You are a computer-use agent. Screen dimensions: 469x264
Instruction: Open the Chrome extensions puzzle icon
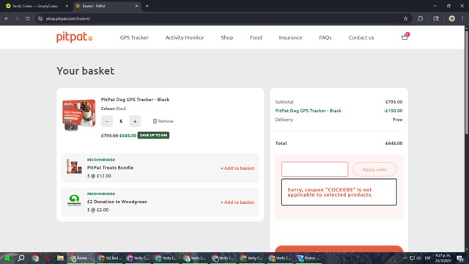[x=420, y=18]
